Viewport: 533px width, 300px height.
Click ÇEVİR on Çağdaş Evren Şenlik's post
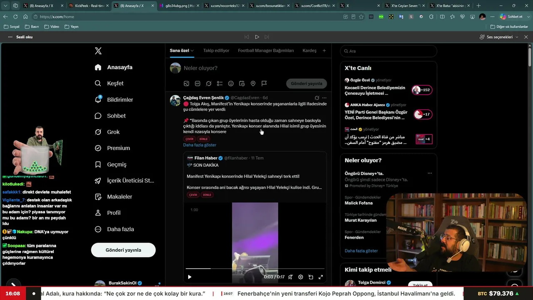[x=190, y=139]
